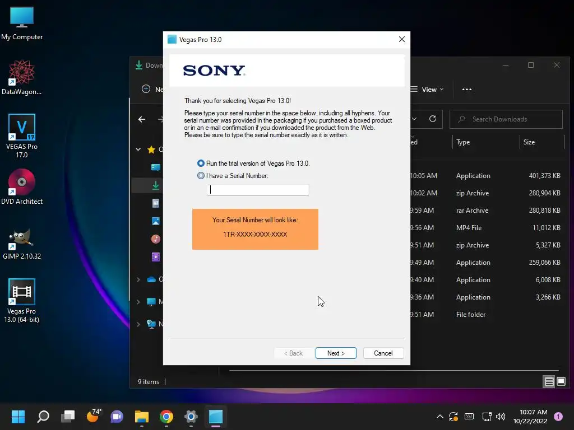
Task: Select Desktop in Explorer sidebar
Action: pyautogui.click(x=156, y=167)
